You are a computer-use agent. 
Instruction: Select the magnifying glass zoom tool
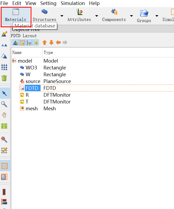pos(4,104)
